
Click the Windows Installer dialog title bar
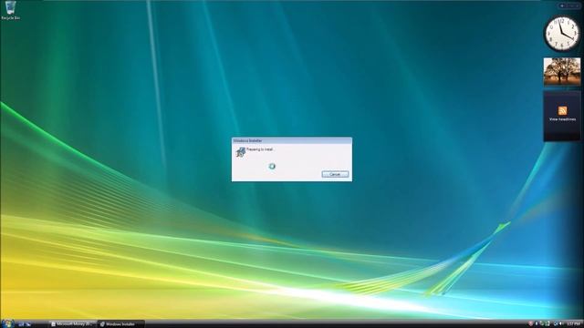pos(292,140)
